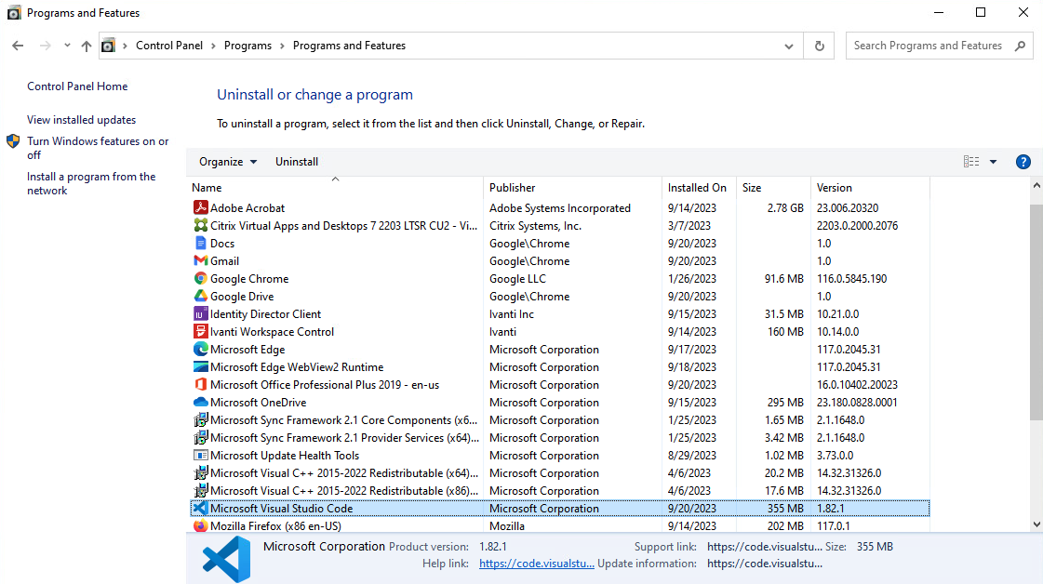Click the large VS Code logo in details pane
1043x584 pixels.
pos(227,560)
